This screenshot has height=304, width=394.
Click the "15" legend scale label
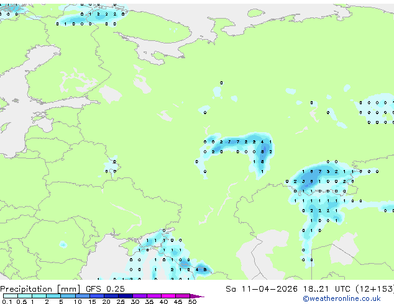point(92,302)
